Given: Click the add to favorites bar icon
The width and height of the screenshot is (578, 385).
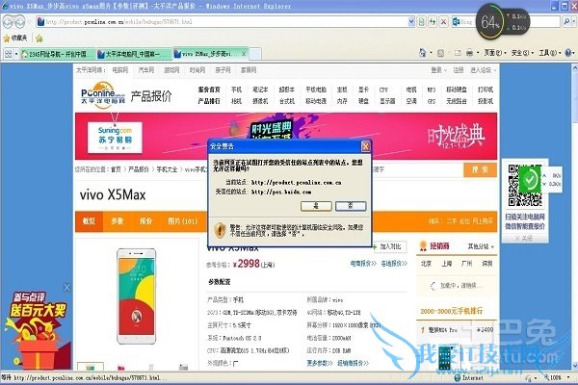Looking at the screenshot, I should pos(39,38).
